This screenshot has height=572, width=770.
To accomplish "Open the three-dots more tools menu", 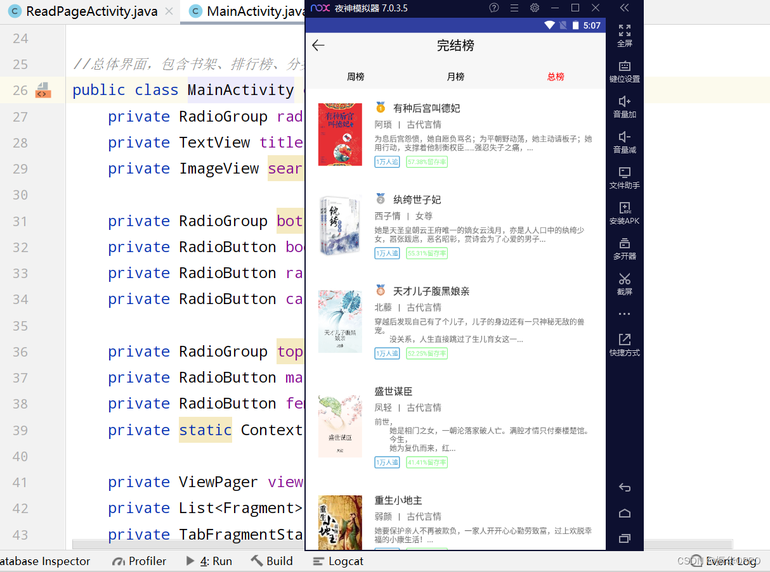I will pyautogui.click(x=625, y=314).
